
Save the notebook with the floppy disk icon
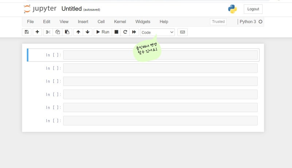27,32
